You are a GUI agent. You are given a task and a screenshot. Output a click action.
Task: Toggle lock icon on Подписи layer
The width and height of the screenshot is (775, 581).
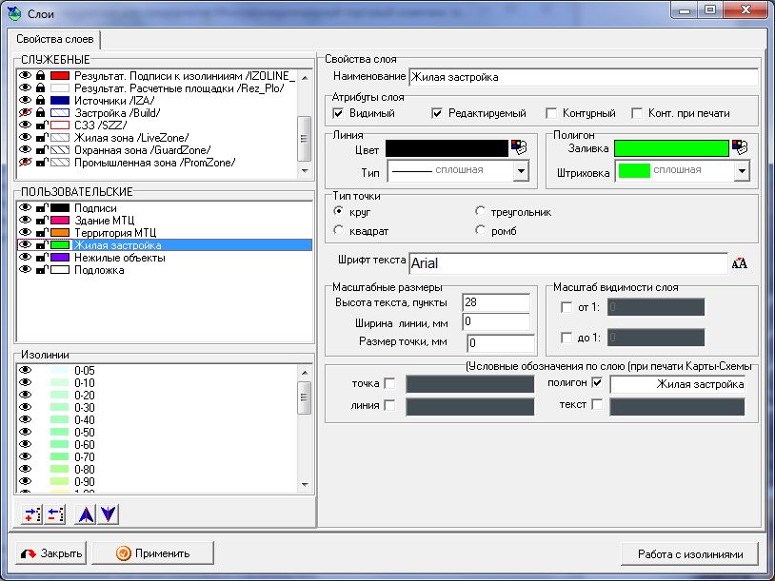(41, 207)
